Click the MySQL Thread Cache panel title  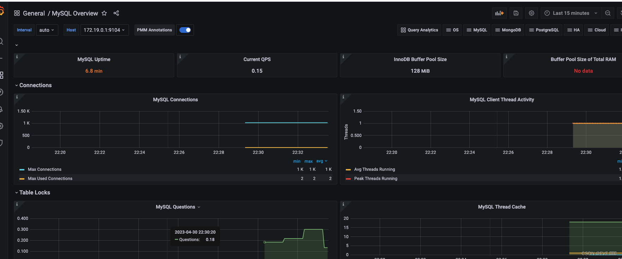502,207
